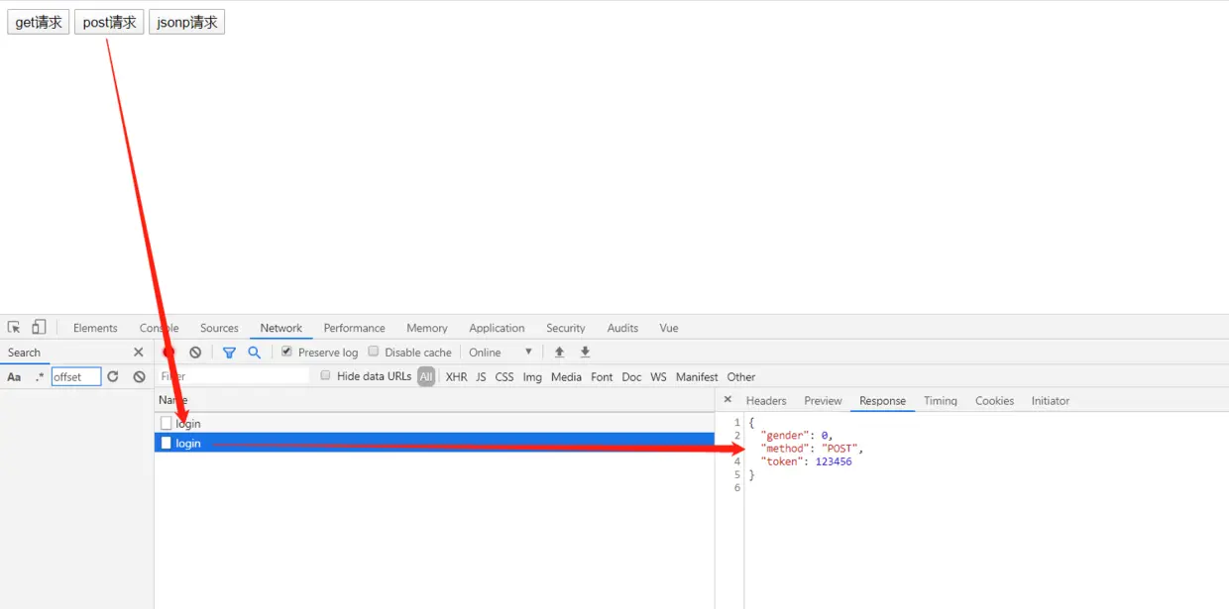Viewport: 1229px width, 609px height.
Task: Refresh the search results
Action: pyautogui.click(x=113, y=377)
